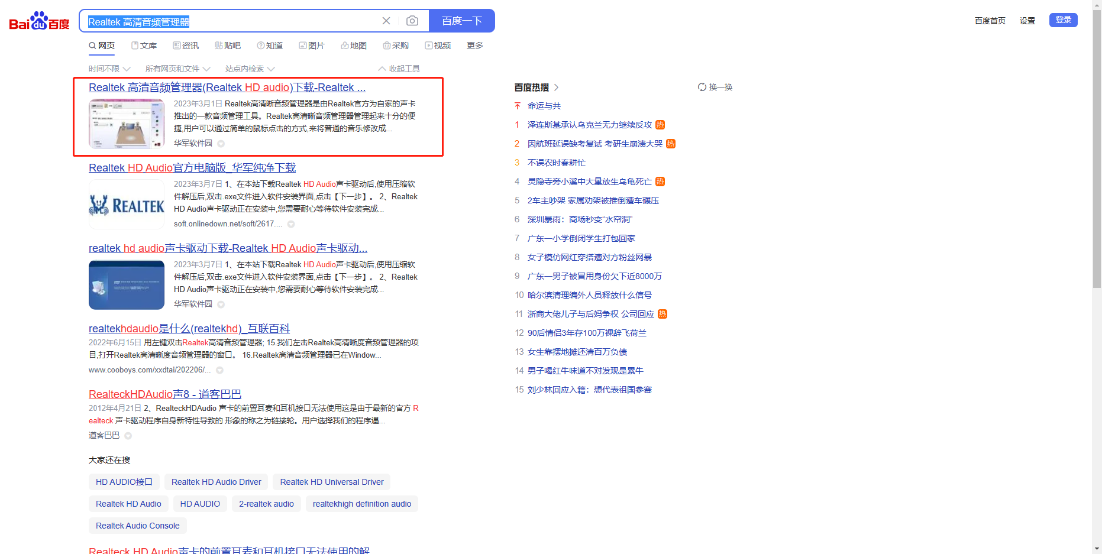This screenshot has height=554, width=1102.
Task: Open image search via the camera icon
Action: (412, 21)
